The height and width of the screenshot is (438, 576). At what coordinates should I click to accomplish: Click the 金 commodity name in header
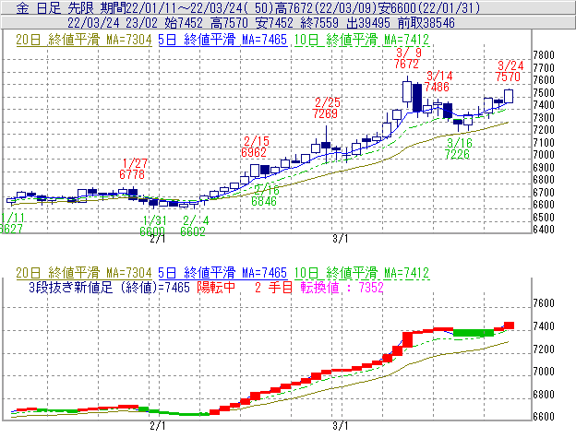[22, 7]
